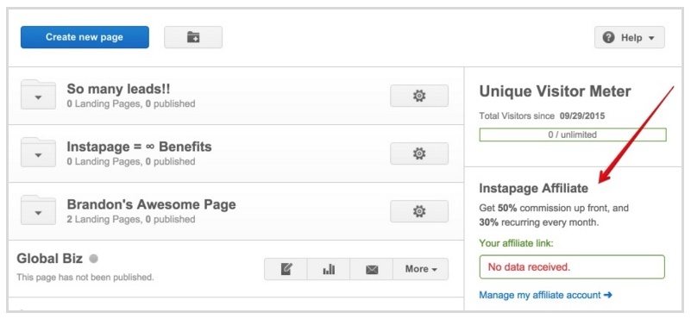Click the gray Global Biz status dot
691x319 pixels.
pyautogui.click(x=93, y=259)
